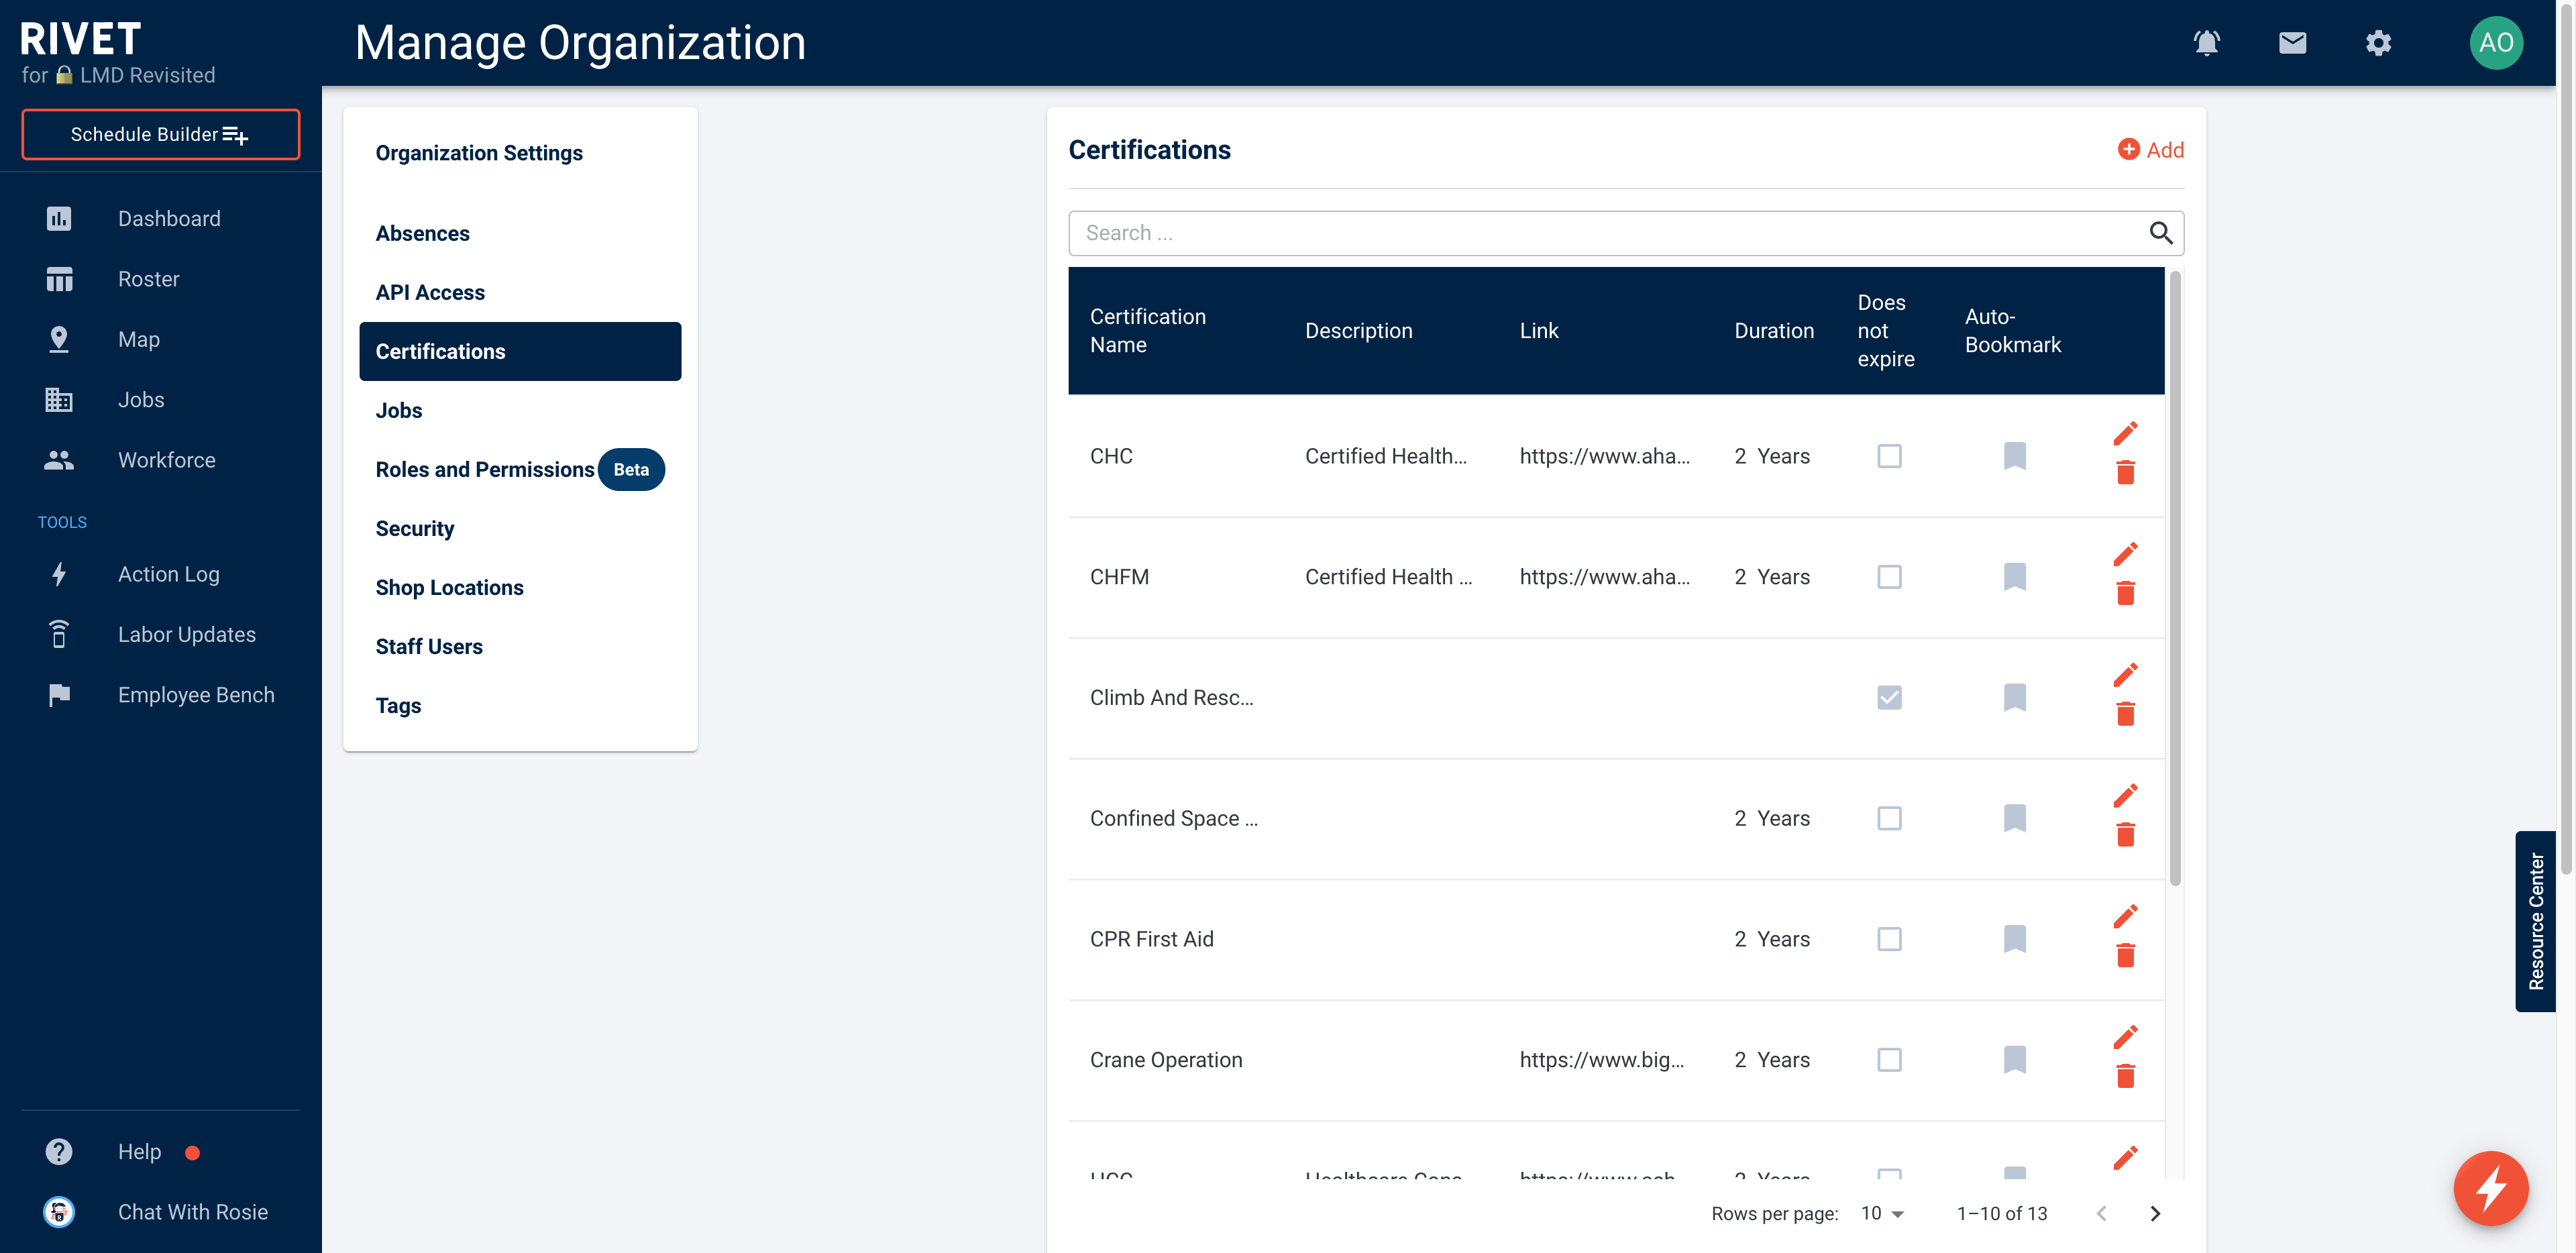Toggle Crane Operation does not expire checkbox
This screenshot has width=2576, height=1253.
coord(1889,1060)
